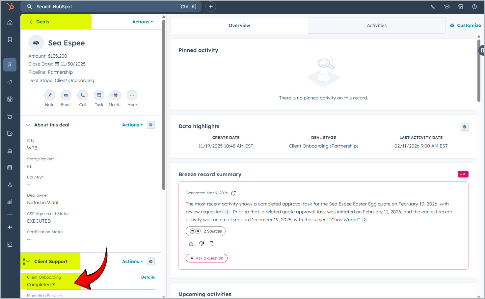Open Client Support Actions dropdown
This screenshot has height=299, width=485.
132,261
